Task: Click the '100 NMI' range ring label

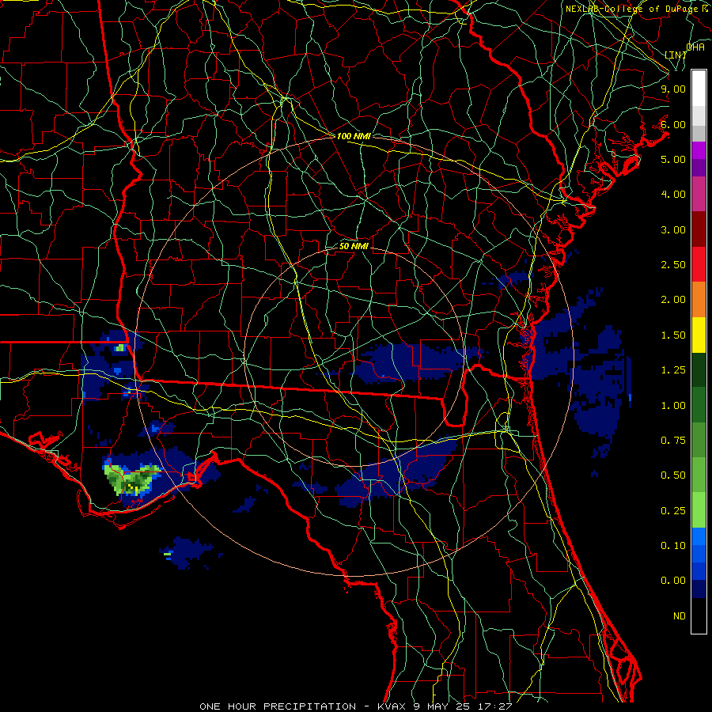Action: point(354,136)
